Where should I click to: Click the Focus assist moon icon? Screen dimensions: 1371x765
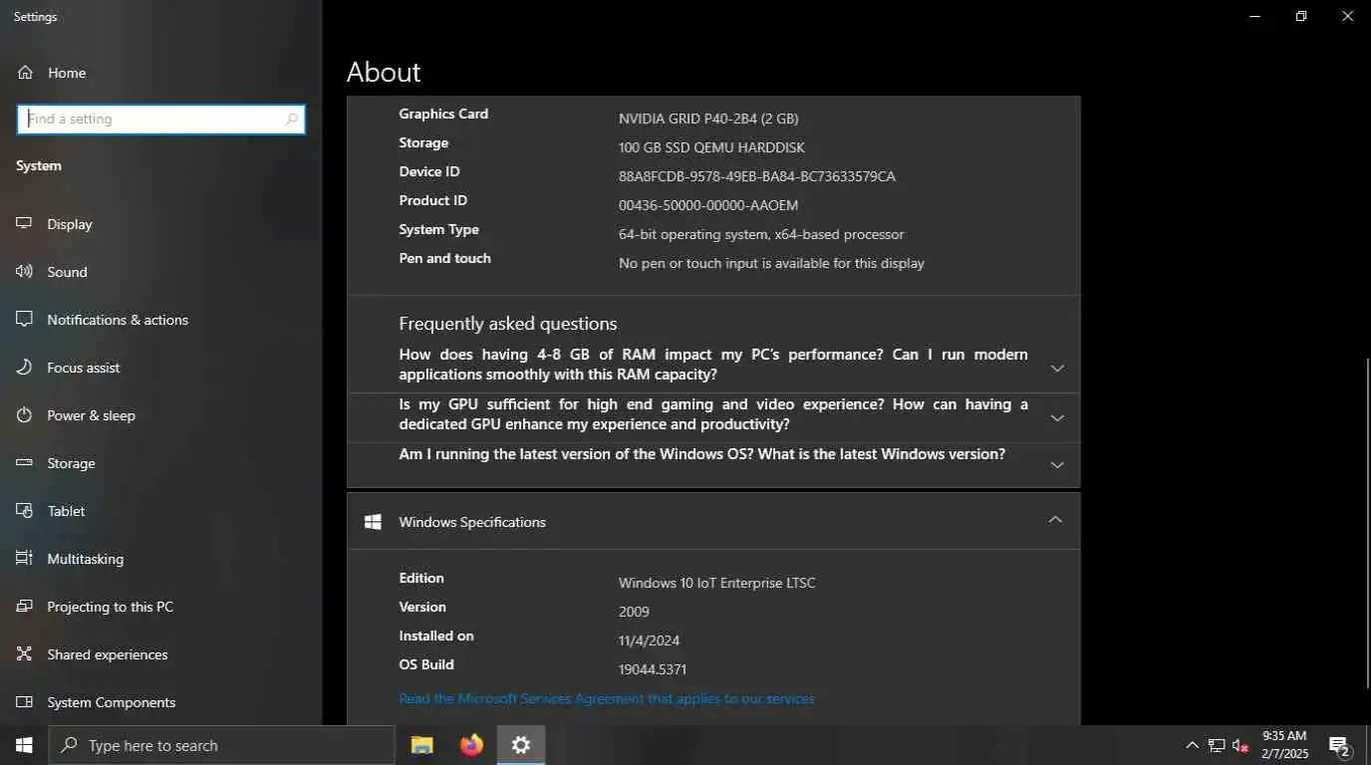(25, 368)
